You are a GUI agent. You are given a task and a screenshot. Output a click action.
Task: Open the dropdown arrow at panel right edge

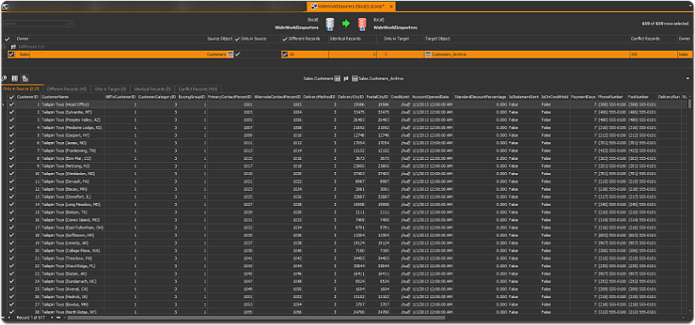click(687, 79)
